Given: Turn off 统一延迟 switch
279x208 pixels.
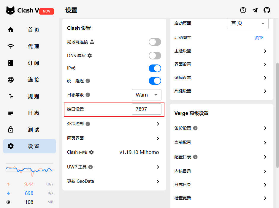Looking at the screenshot, I should coord(155,81).
